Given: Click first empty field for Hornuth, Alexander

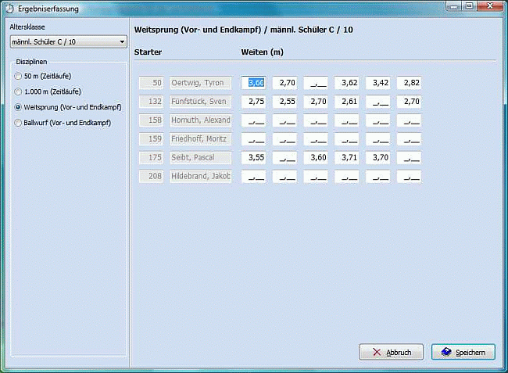Looking at the screenshot, I should [x=254, y=120].
